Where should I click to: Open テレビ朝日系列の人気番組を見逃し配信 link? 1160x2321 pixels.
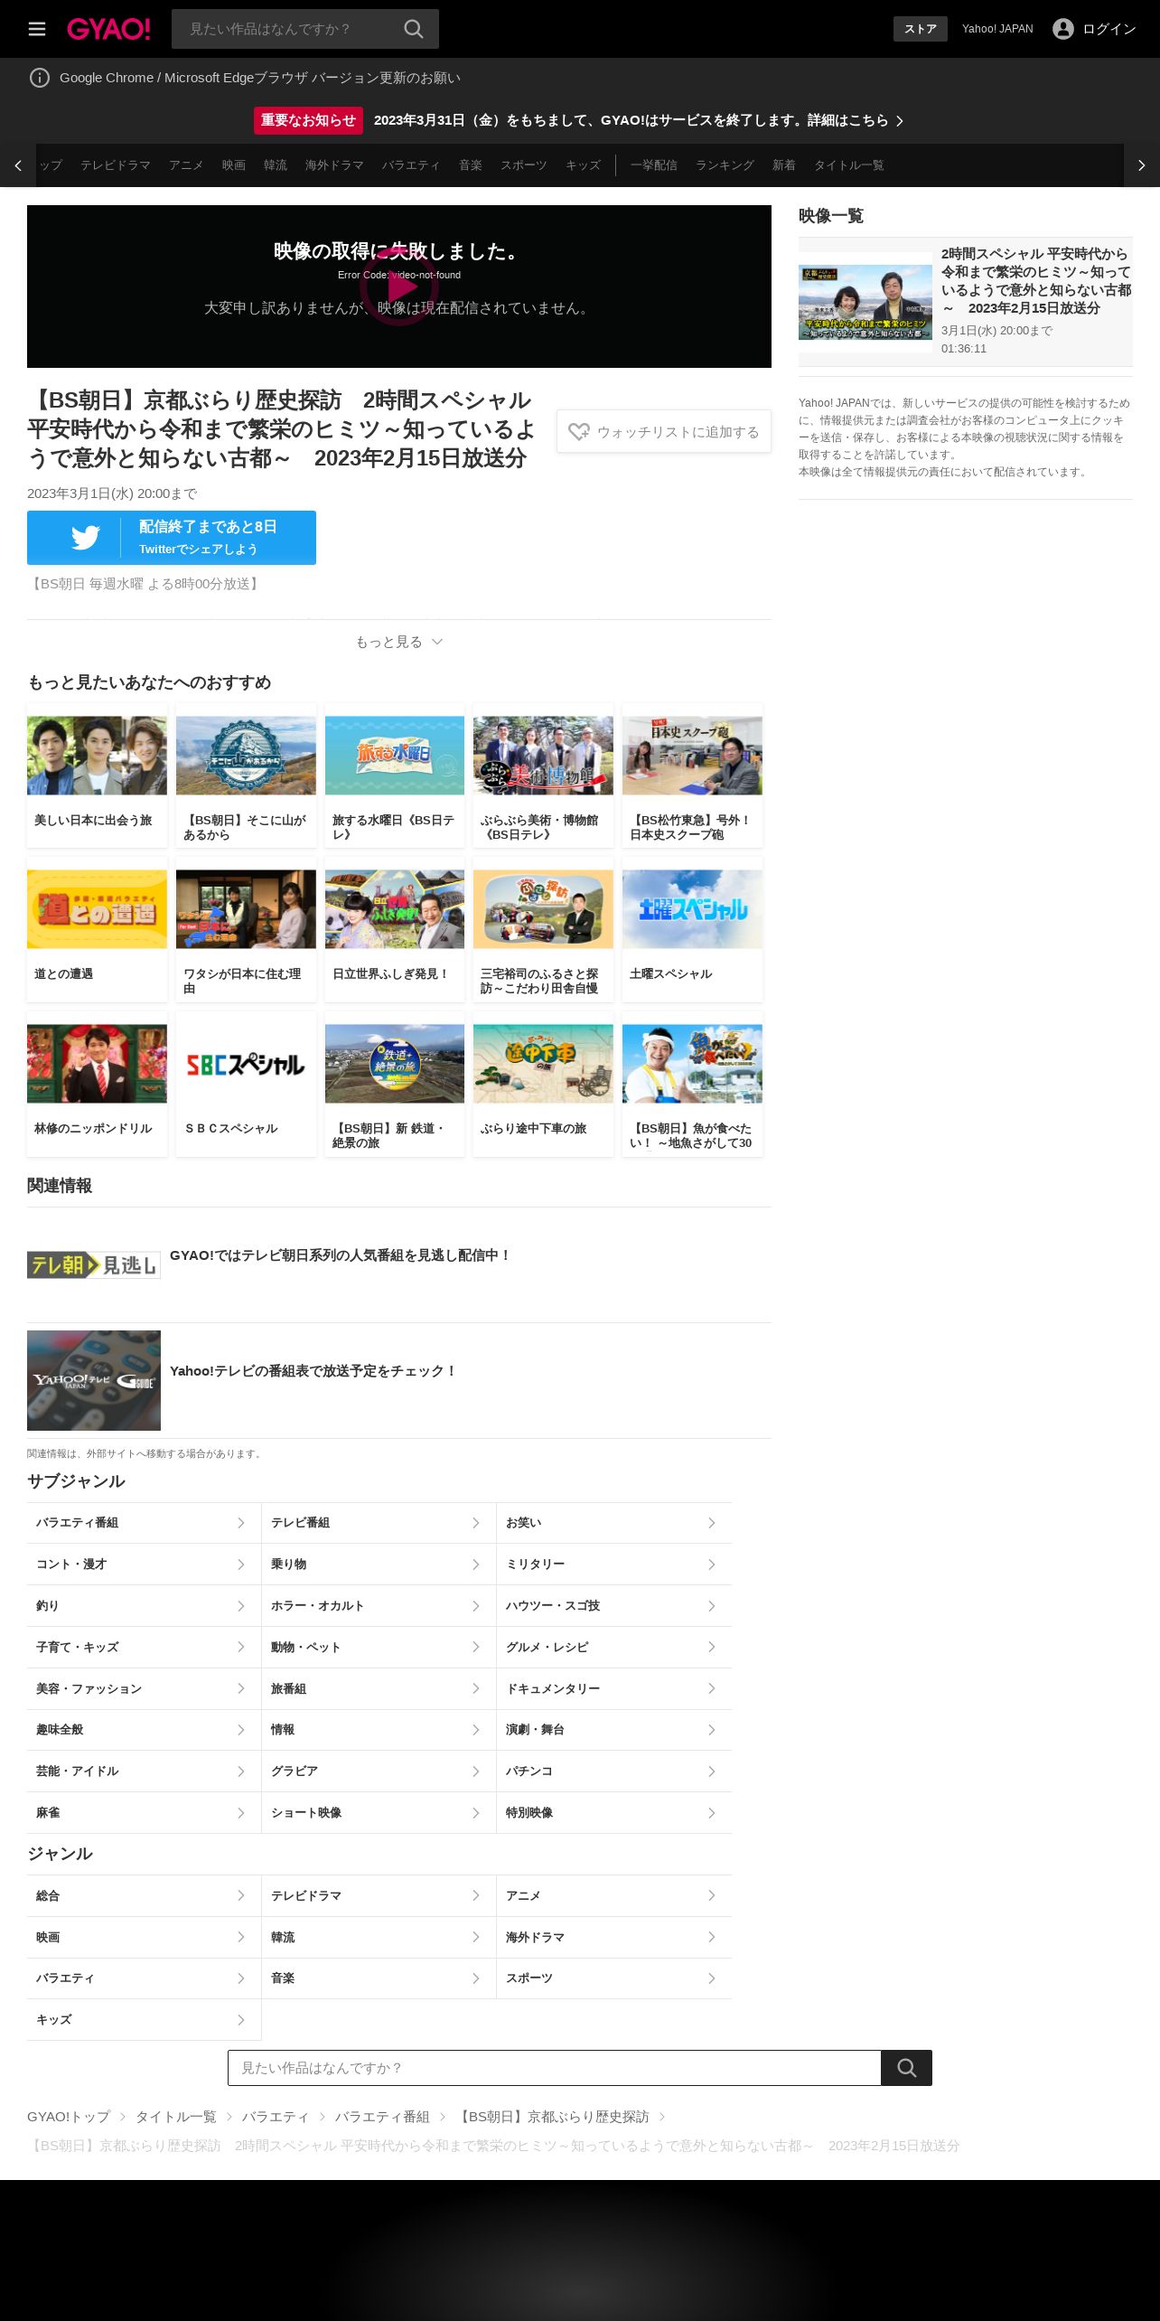[x=340, y=1255]
